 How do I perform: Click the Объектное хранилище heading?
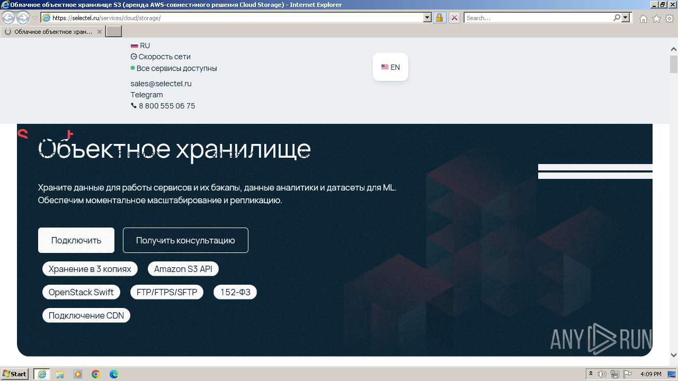point(174,150)
